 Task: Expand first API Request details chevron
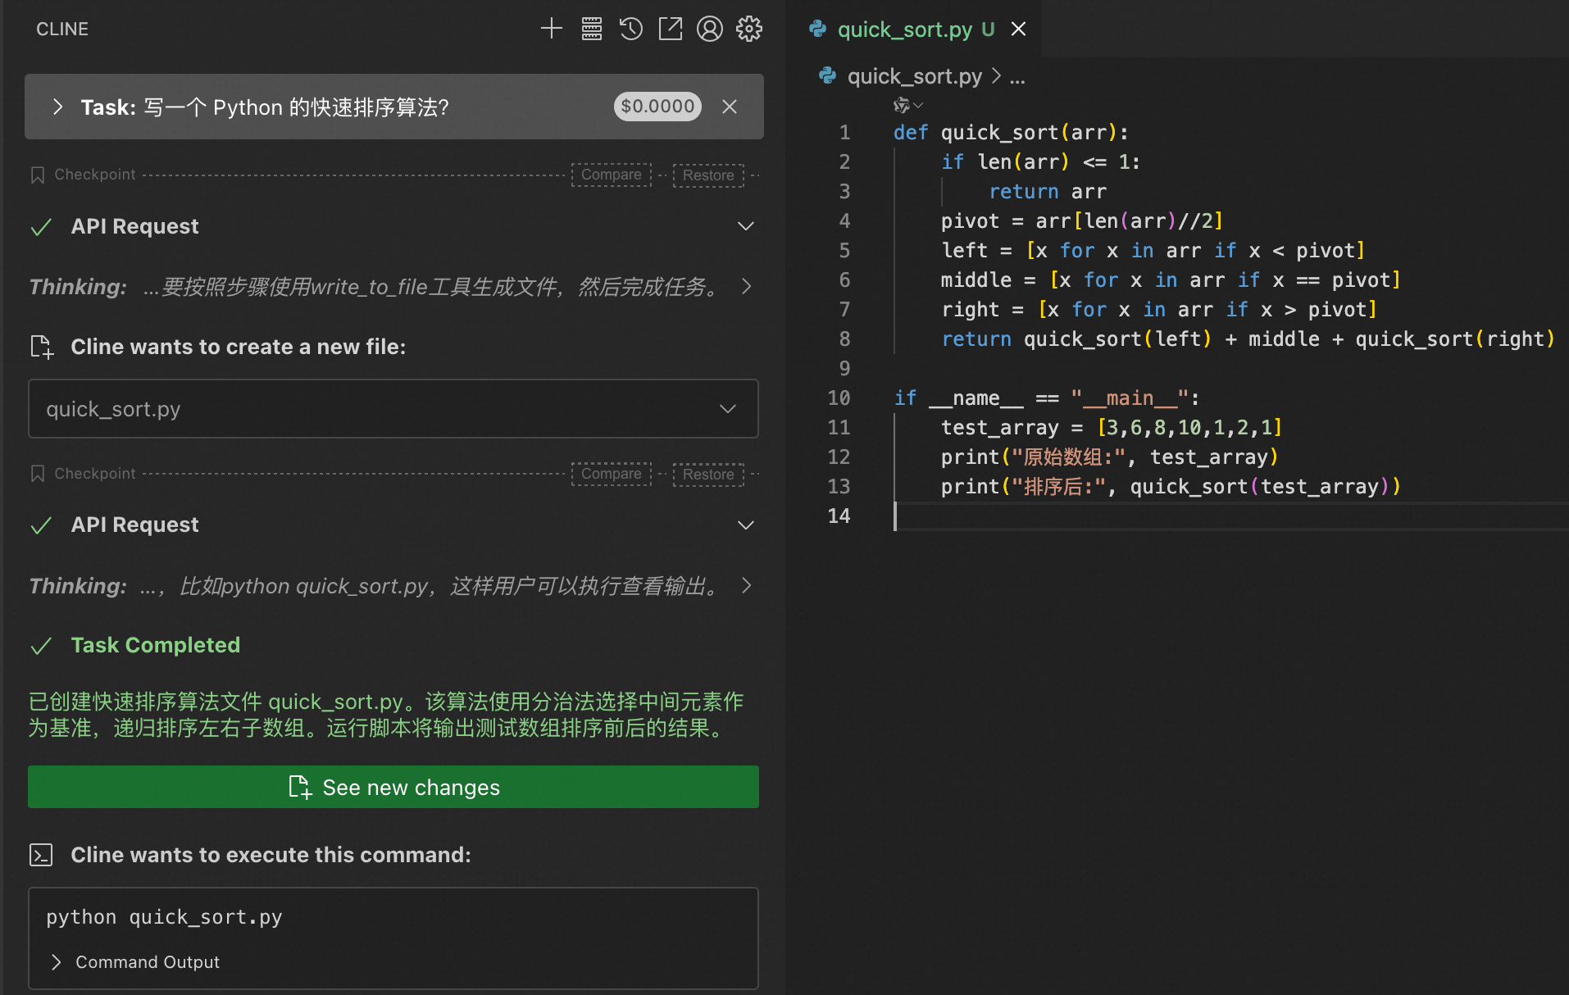745,226
